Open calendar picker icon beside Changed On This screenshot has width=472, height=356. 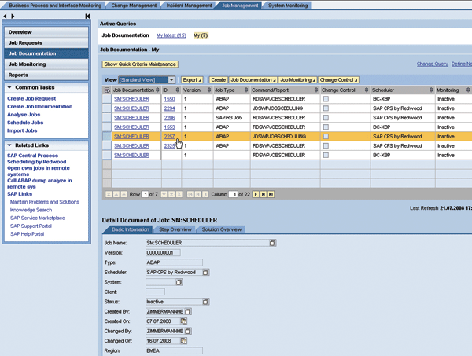183,341
